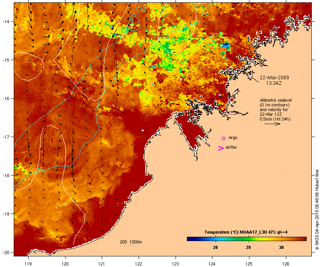Click longitude axis label 125
Screen dimensions: 322x267
tap(249, 264)
